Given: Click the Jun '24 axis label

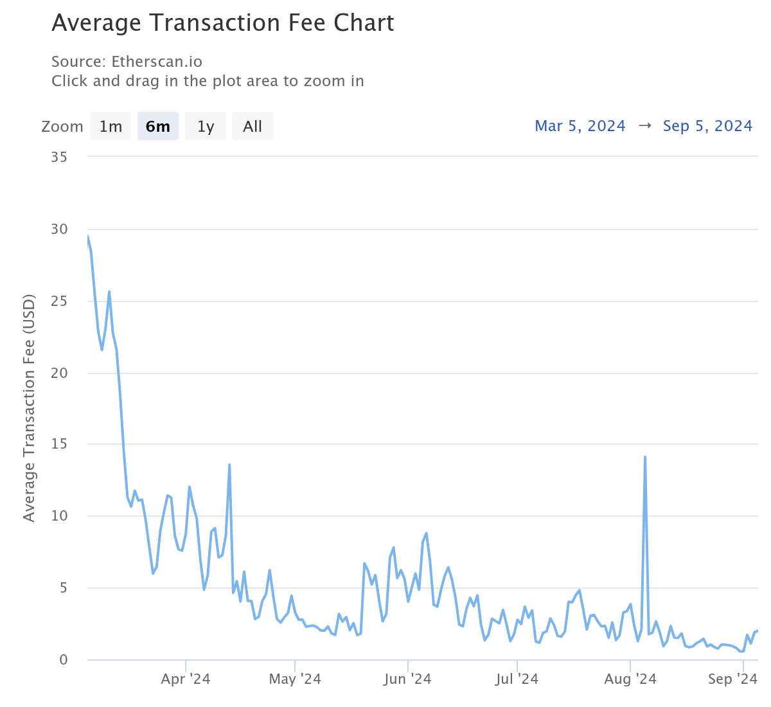Looking at the screenshot, I should point(407,679).
